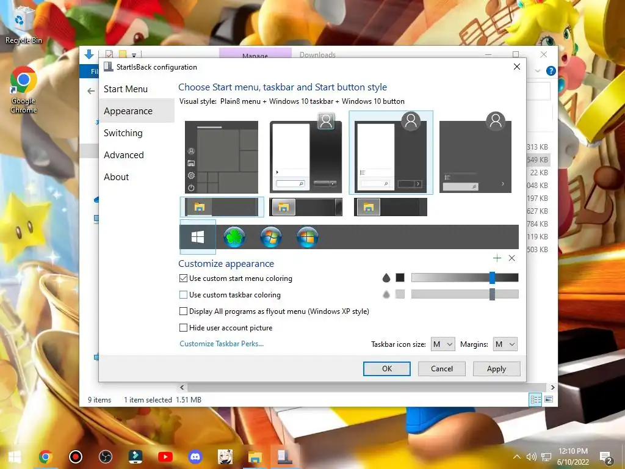Click the start menu opacity slider

464,278
